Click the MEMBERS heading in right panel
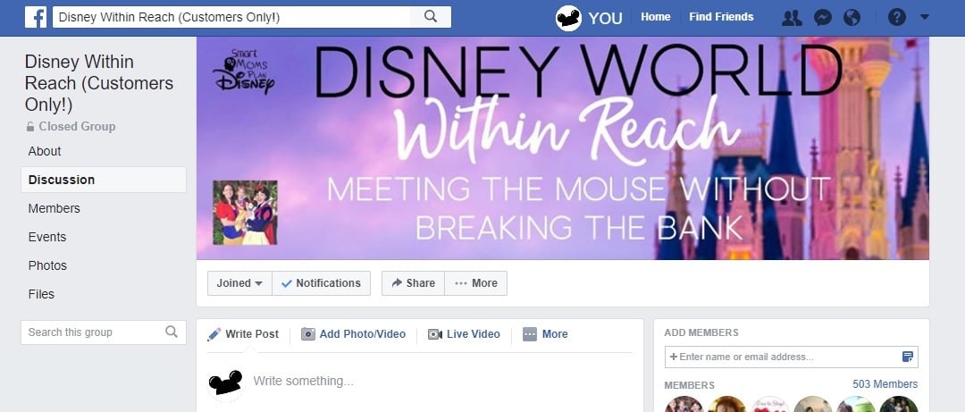The width and height of the screenshot is (965, 412). click(689, 385)
